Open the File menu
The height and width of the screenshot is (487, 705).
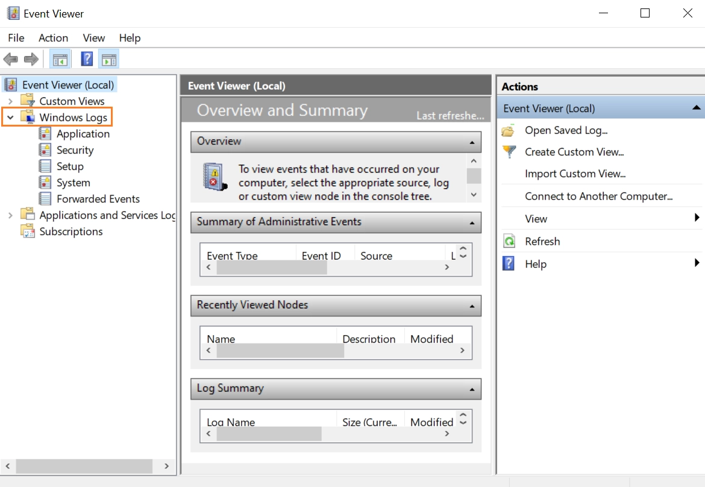(16, 38)
